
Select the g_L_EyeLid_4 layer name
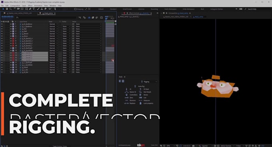click(27, 53)
